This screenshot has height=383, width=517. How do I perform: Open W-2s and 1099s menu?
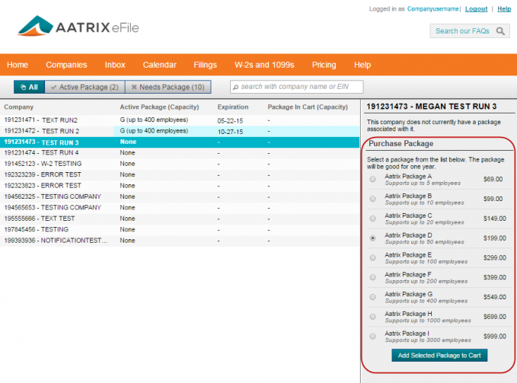[264, 65]
